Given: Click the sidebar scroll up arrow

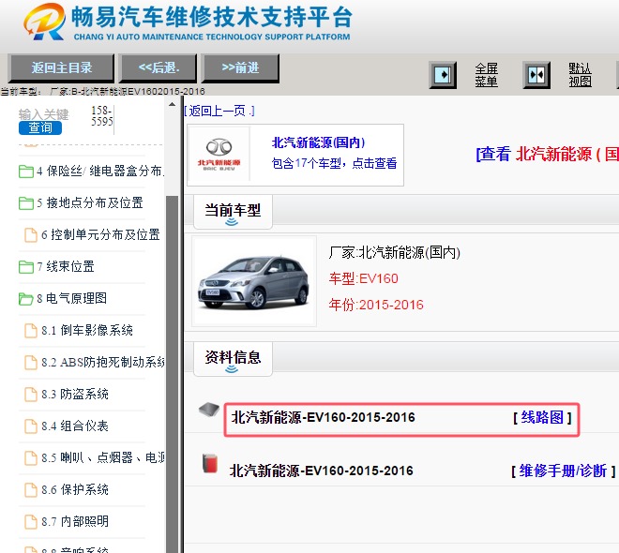Looking at the screenshot, I should click(172, 105).
